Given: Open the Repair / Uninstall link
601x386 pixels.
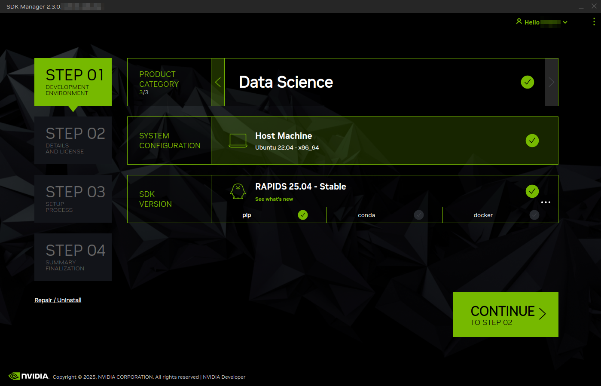Looking at the screenshot, I should [58, 300].
